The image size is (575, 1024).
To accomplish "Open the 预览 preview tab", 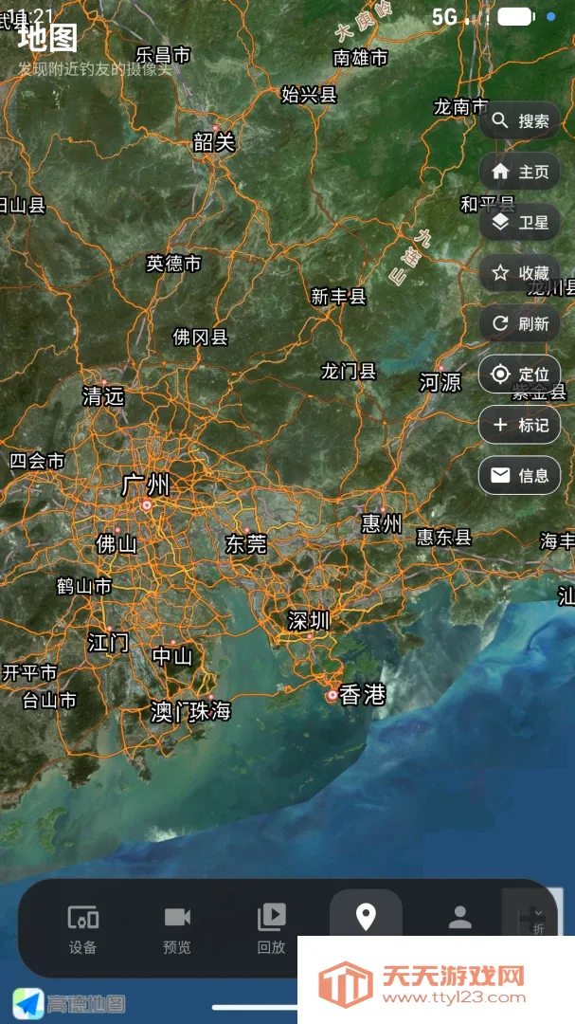I will 177,928.
